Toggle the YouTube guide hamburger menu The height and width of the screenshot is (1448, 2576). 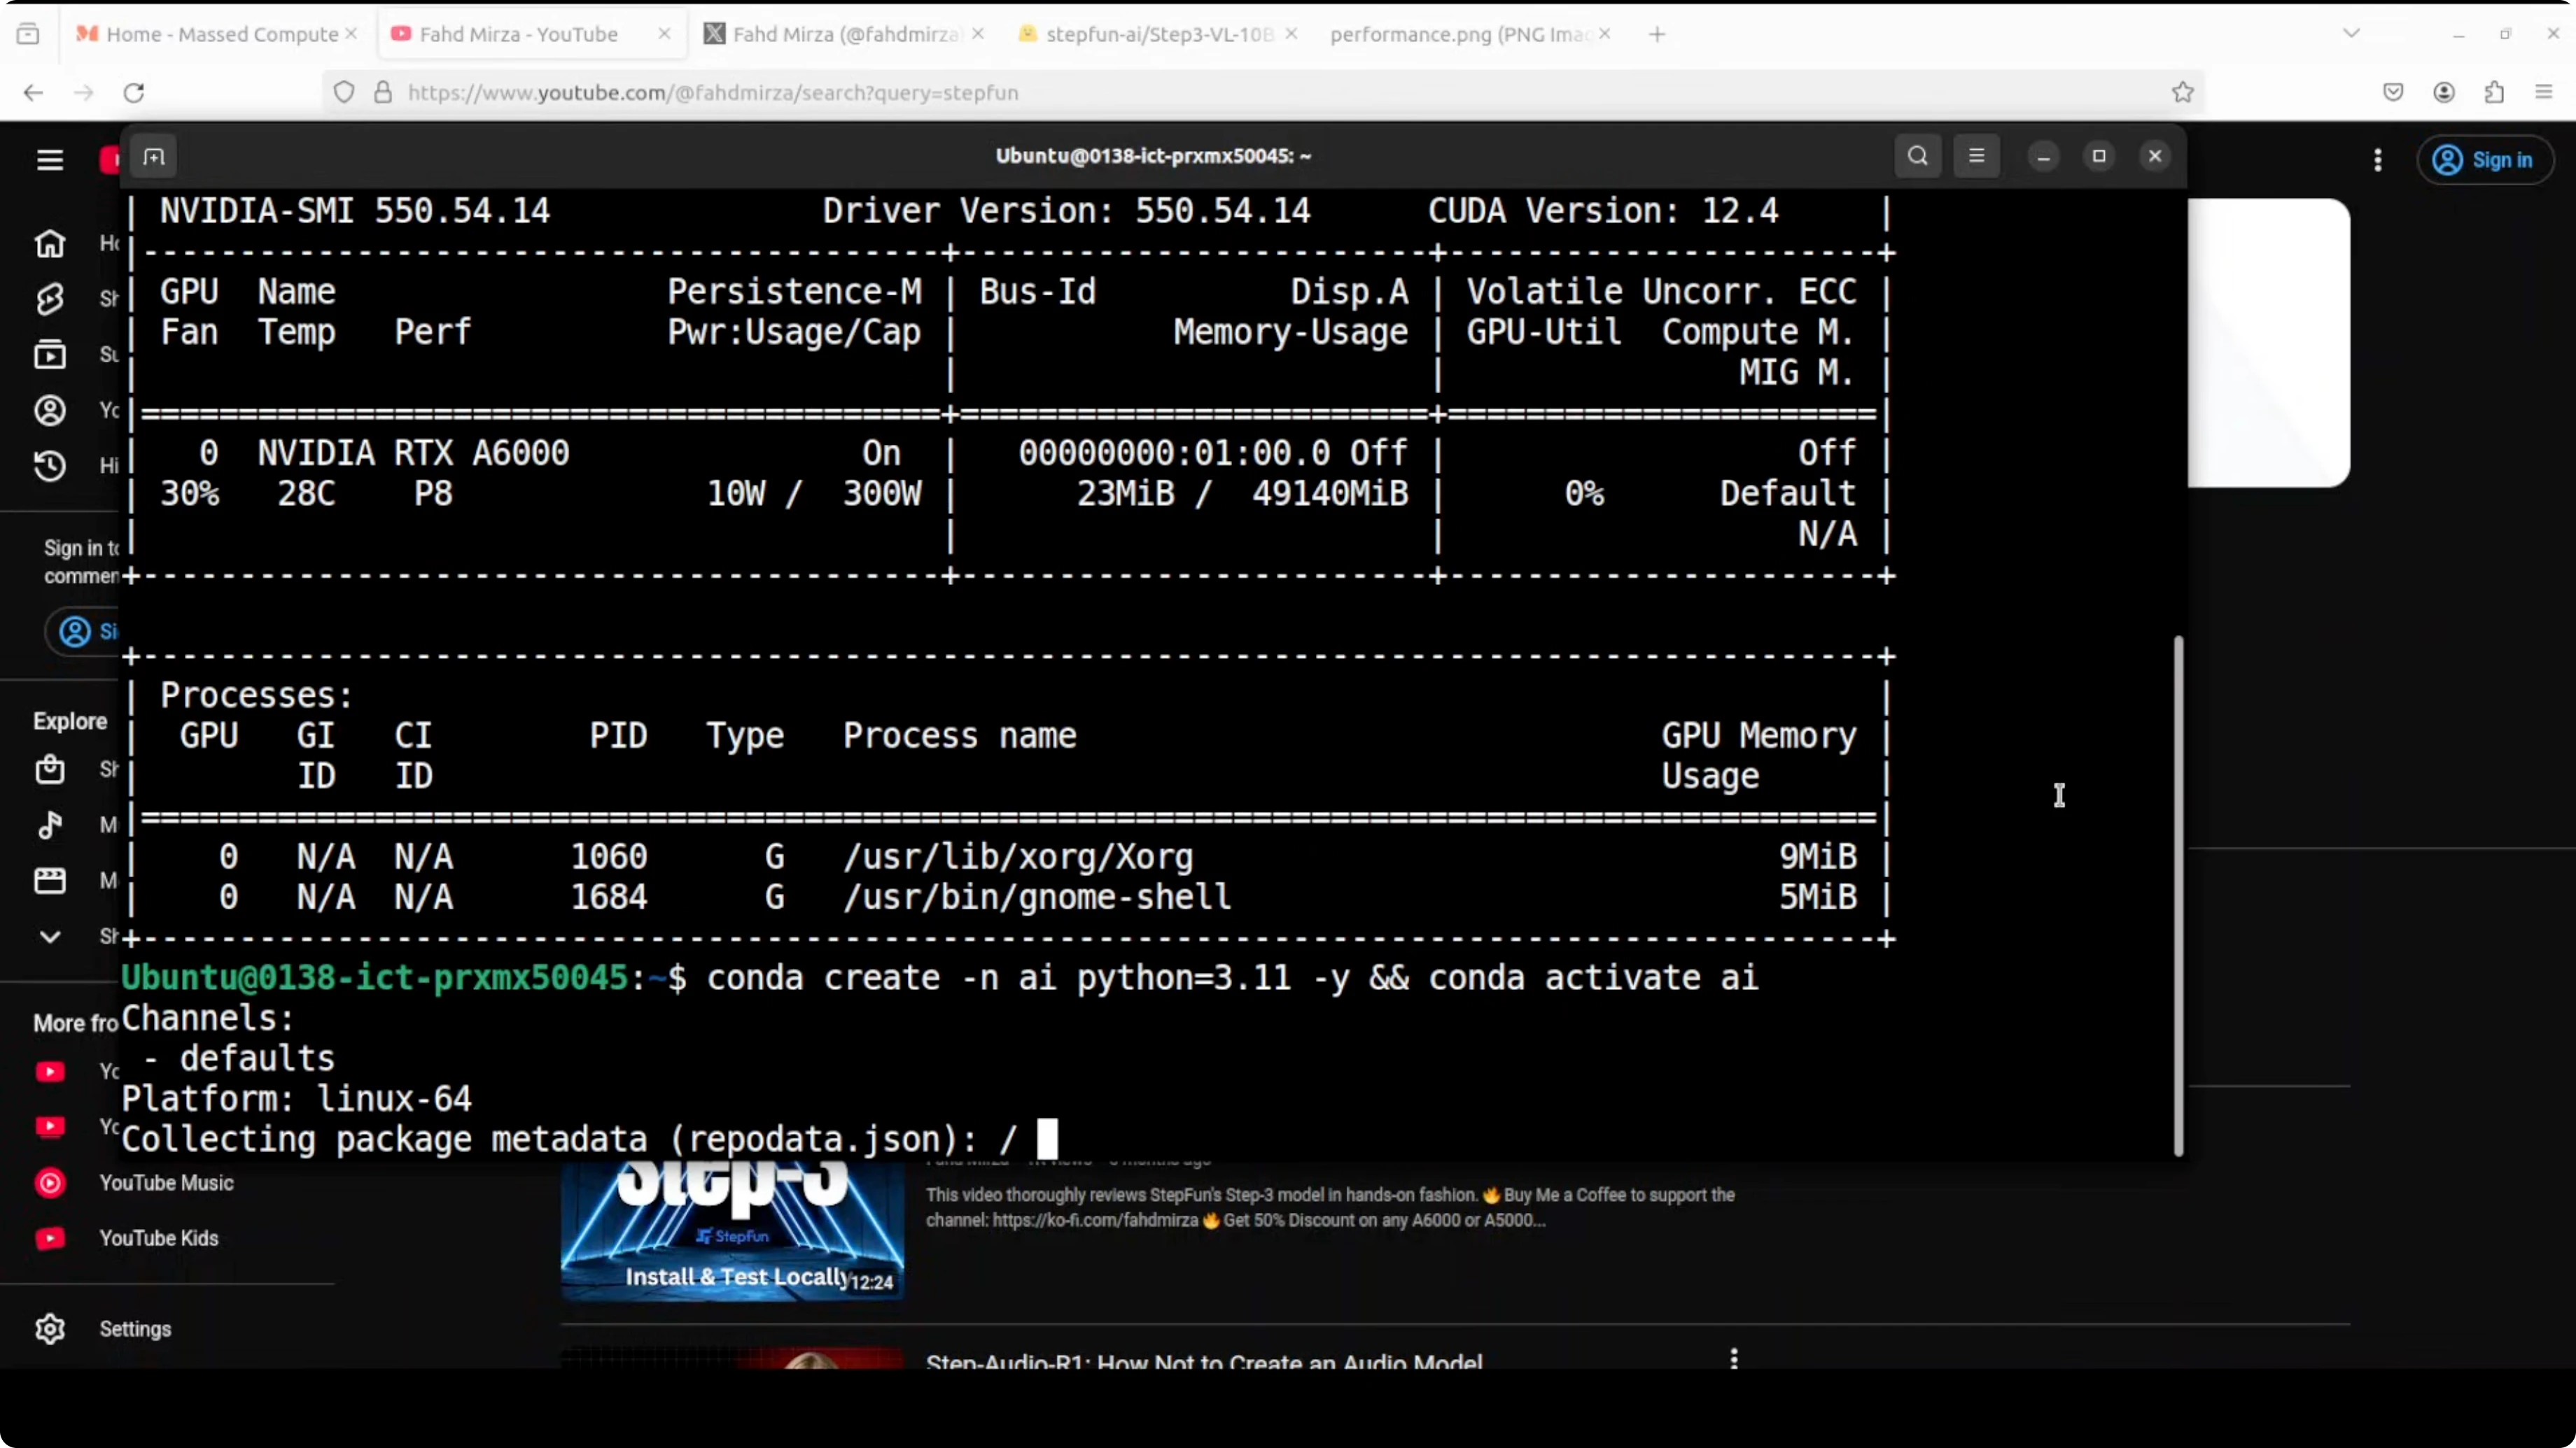click(50, 160)
